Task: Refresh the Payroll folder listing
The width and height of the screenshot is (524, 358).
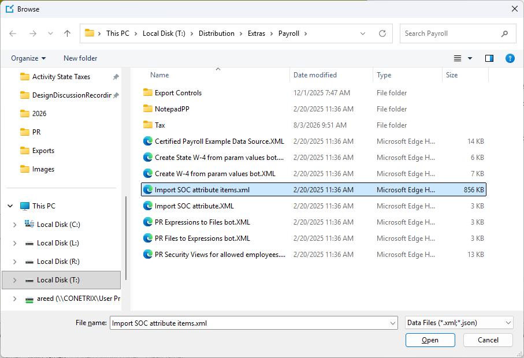Action: click(382, 33)
